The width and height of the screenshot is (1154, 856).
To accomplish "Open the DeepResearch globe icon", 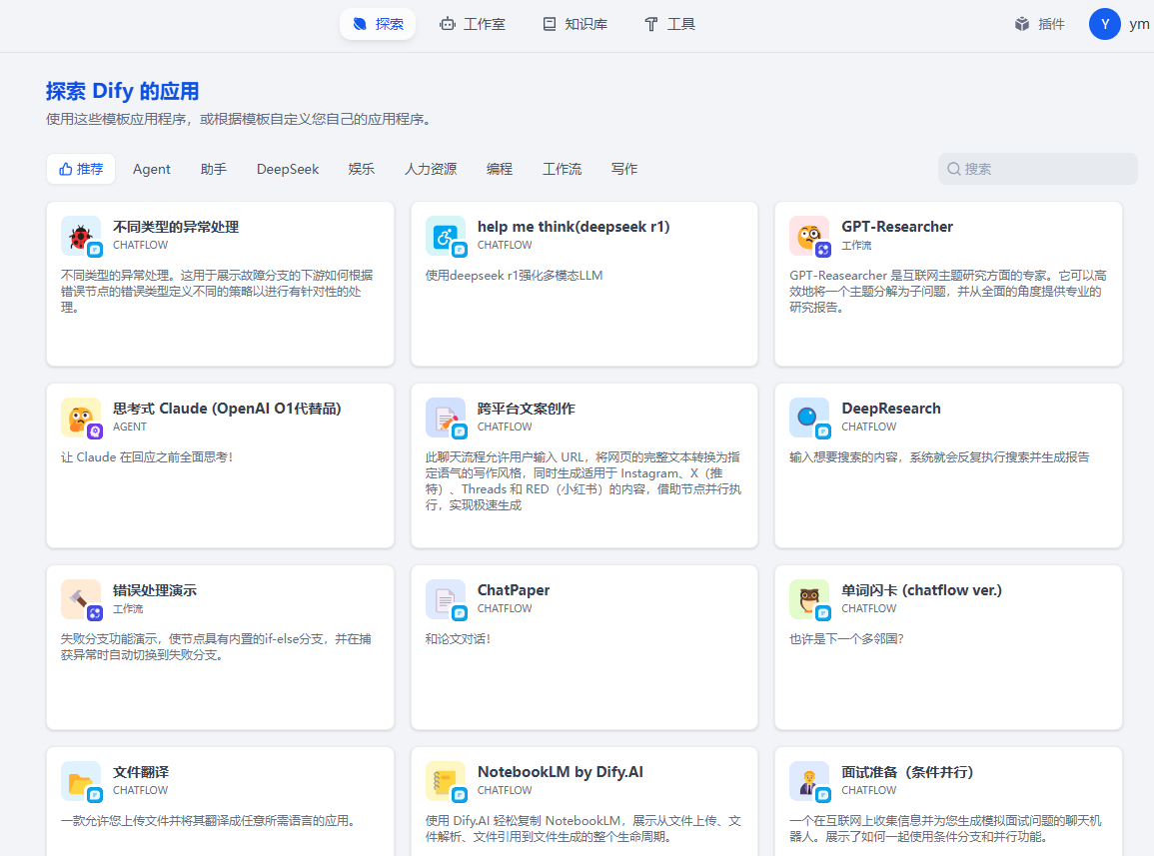I will [809, 418].
